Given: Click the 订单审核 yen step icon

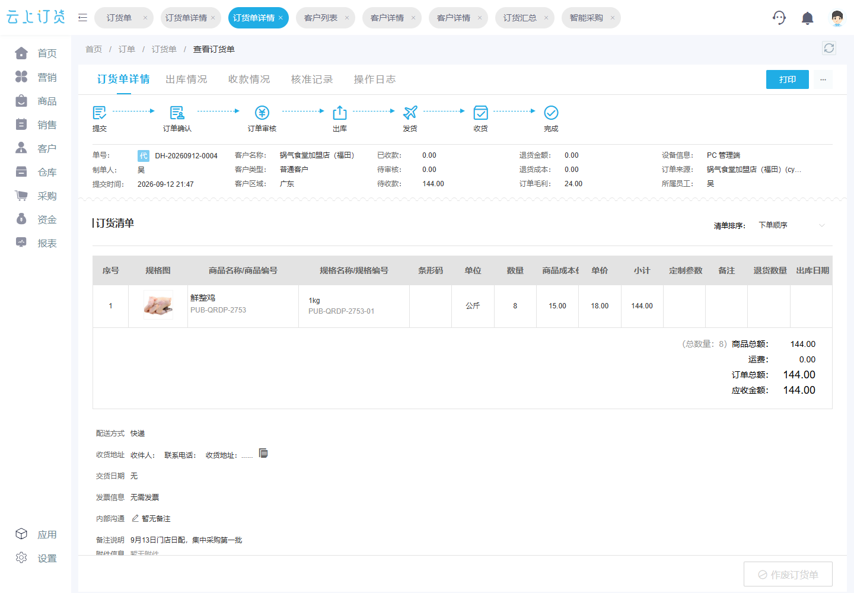Looking at the screenshot, I should (262, 113).
